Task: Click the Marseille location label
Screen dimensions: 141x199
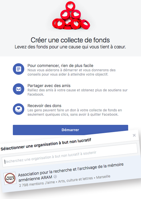Action: tap(103, 177)
